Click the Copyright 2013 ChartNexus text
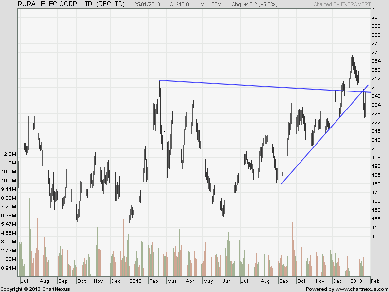The height and width of the screenshot is (292, 389). (x=35, y=289)
